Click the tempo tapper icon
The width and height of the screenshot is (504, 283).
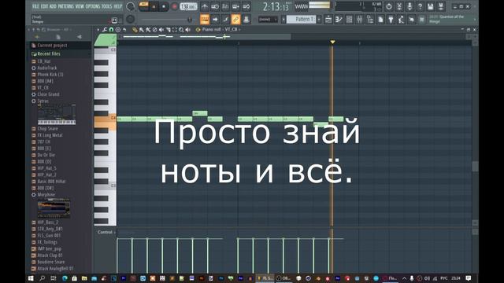pos(401,20)
